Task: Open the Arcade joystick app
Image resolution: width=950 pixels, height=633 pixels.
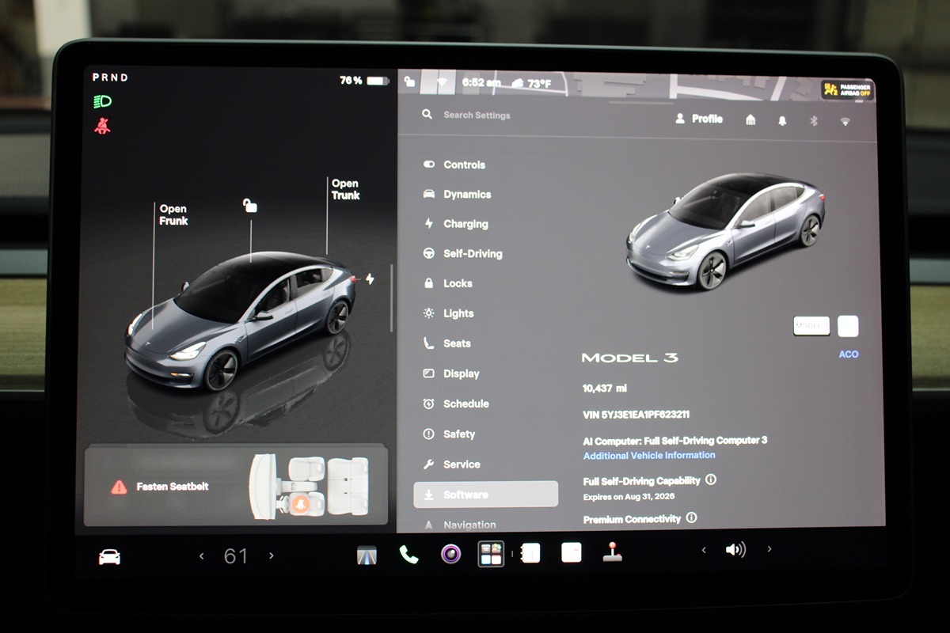Action: click(x=612, y=552)
